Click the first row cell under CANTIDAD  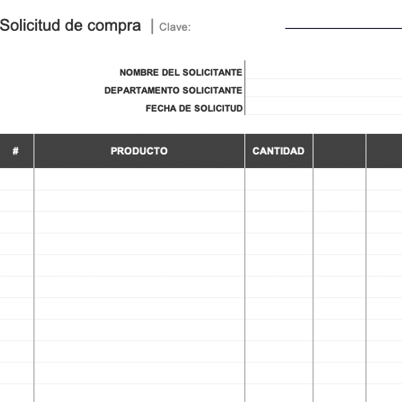(x=278, y=179)
